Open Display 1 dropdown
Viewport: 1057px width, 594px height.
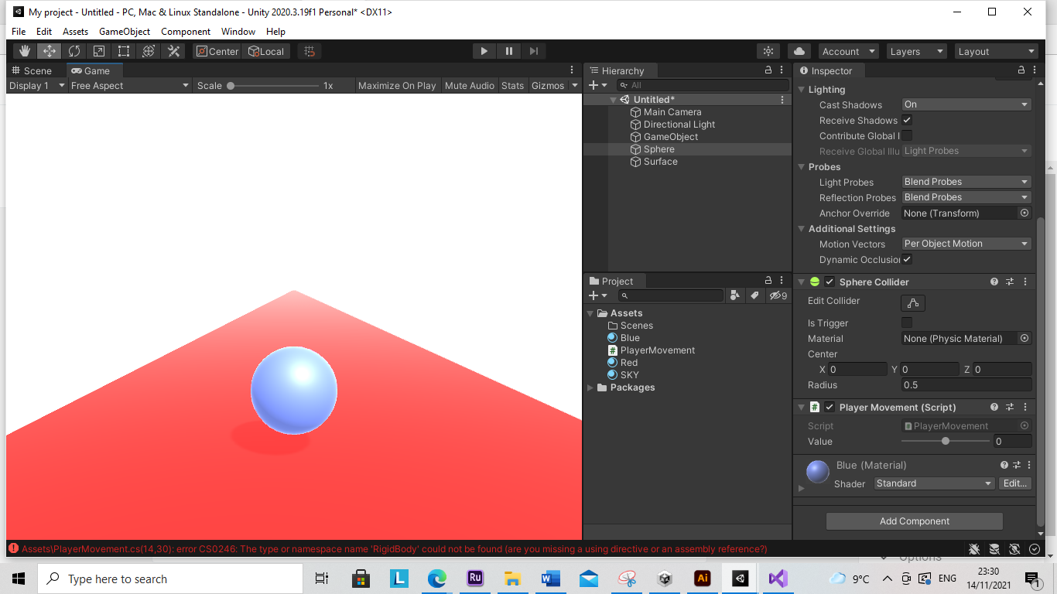click(37, 85)
